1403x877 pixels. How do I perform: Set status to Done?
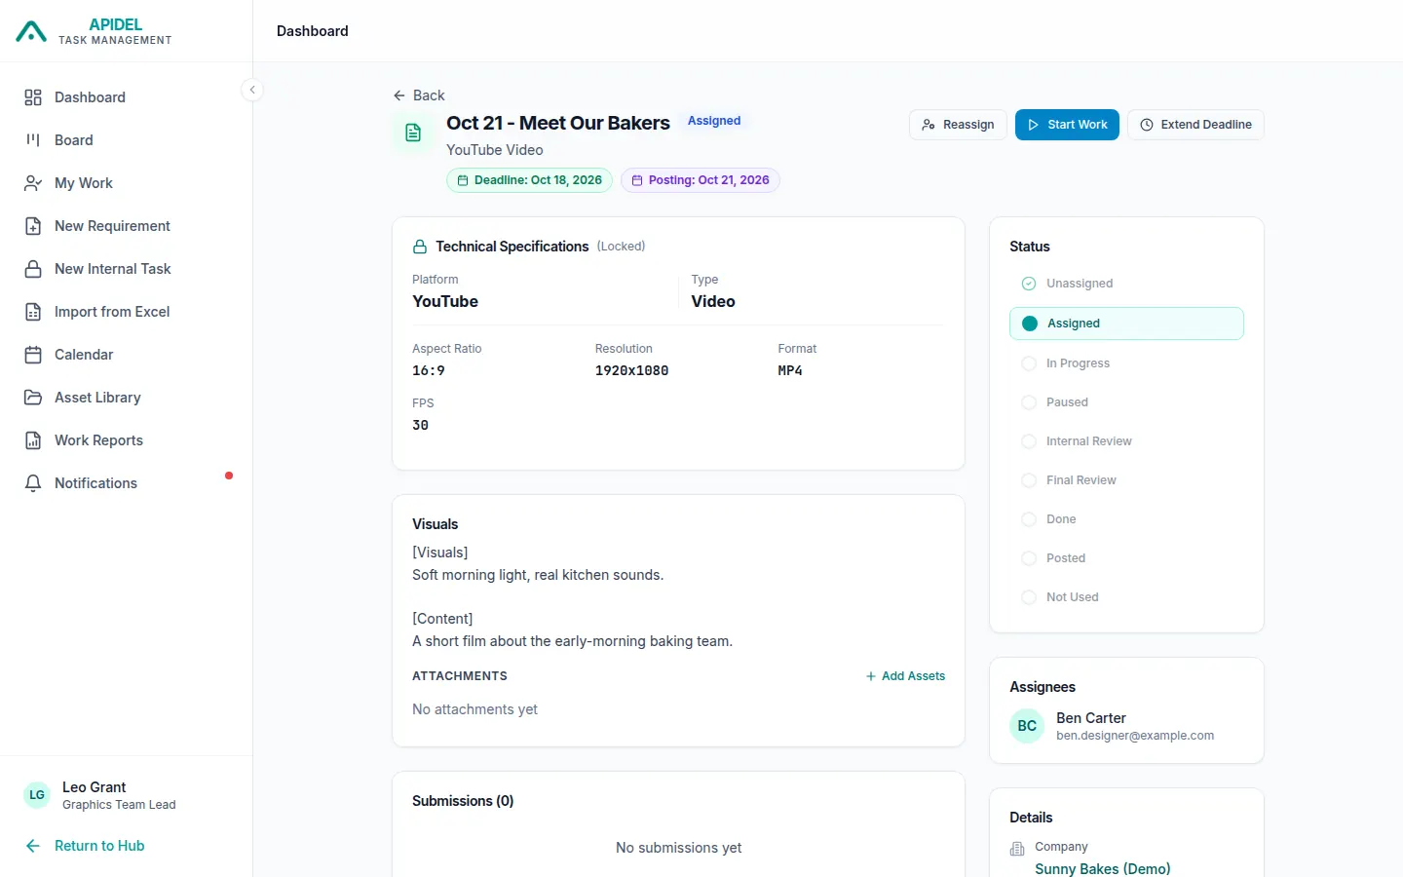click(x=1126, y=519)
